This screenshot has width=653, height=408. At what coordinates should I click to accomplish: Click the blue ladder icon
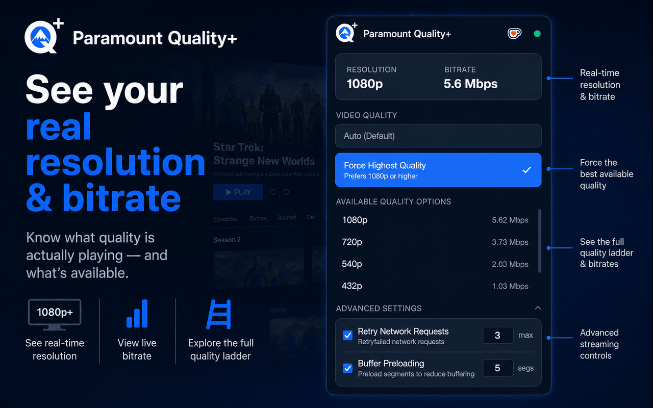click(x=219, y=314)
